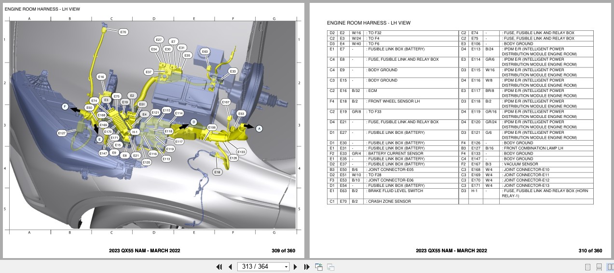Click the E106 callout in the diagram
614x273 pixels.
tap(212, 127)
